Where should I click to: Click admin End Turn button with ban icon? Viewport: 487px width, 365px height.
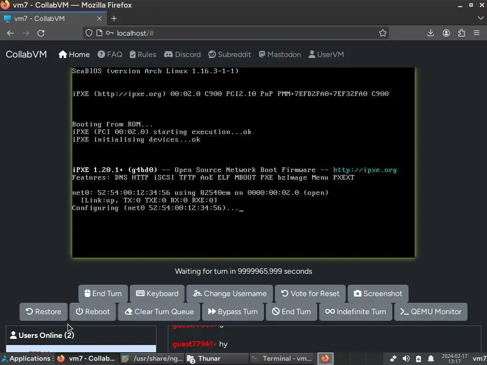(292, 312)
